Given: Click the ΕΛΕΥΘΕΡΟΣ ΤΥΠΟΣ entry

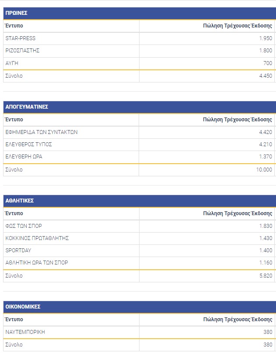Looking at the screenshot, I should pyautogui.click(x=29, y=144).
